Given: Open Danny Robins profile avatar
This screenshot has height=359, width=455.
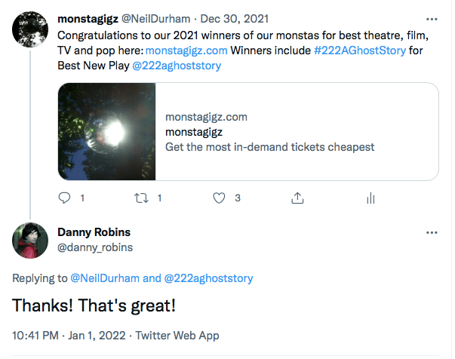Looking at the screenshot, I should click(31, 241).
